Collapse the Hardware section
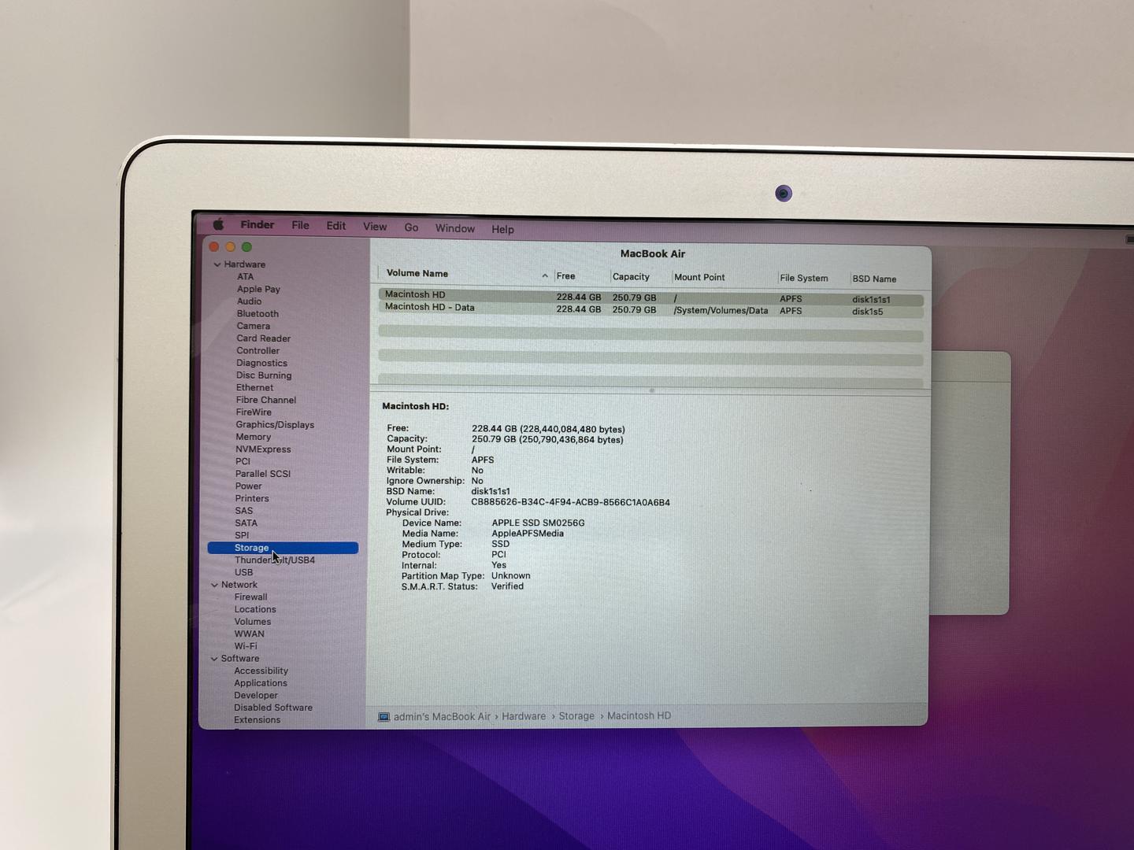Image resolution: width=1134 pixels, height=850 pixels. pos(217,264)
